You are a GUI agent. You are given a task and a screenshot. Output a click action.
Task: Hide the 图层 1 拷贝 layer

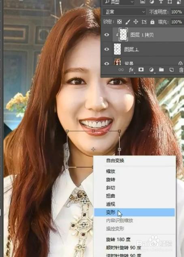click(x=107, y=35)
